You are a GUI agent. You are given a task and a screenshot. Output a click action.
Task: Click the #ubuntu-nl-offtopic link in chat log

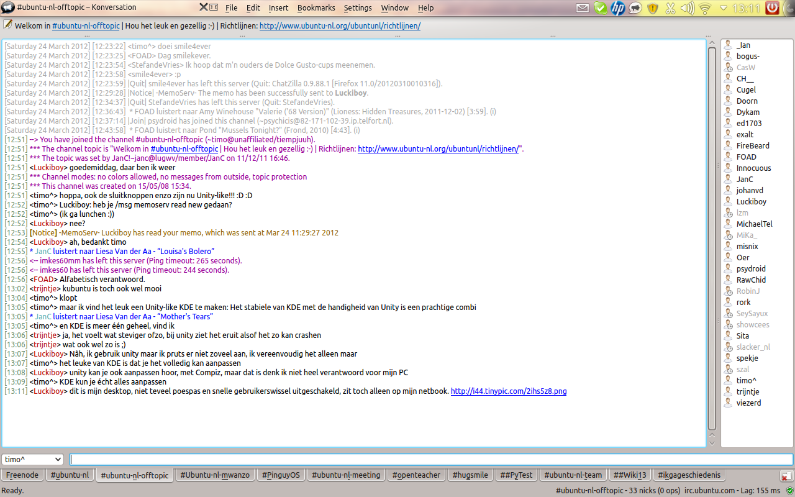coord(184,149)
